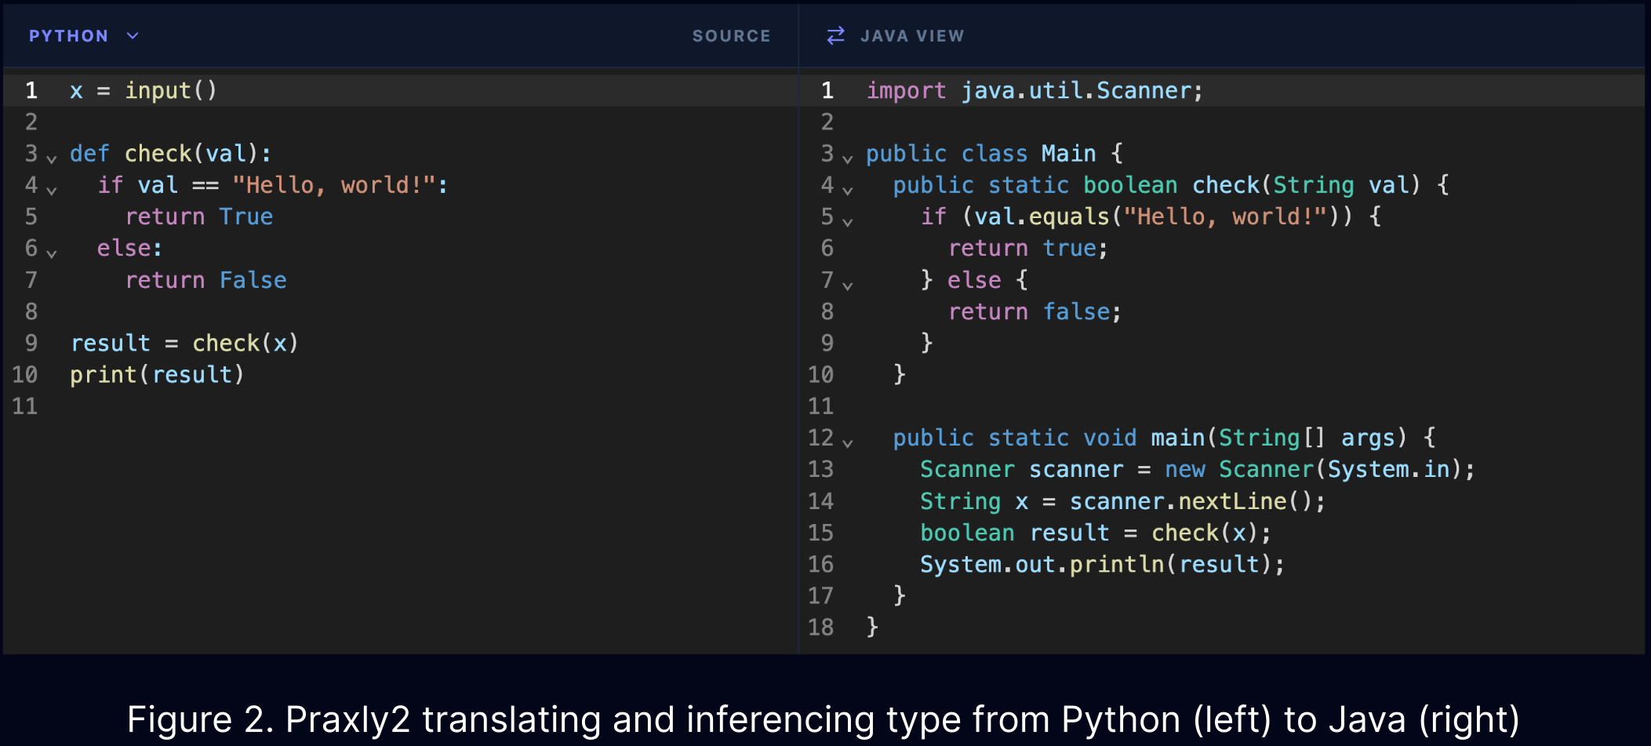
Task: Collapse the Java 'boolean check' method fold arrow
Action: click(x=848, y=191)
